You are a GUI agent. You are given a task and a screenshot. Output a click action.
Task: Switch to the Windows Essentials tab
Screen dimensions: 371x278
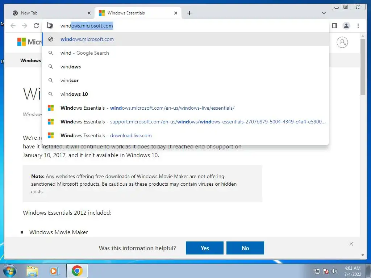[x=138, y=13]
